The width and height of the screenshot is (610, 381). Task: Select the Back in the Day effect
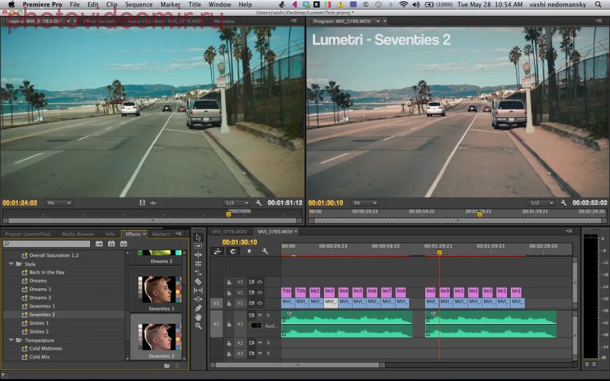(46, 272)
